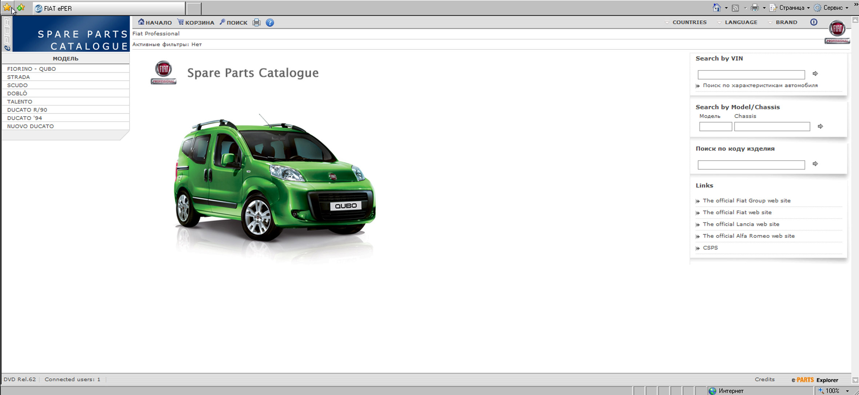Click the Search by VIN input field
Image resolution: width=859 pixels, height=395 pixels.
[x=751, y=74]
